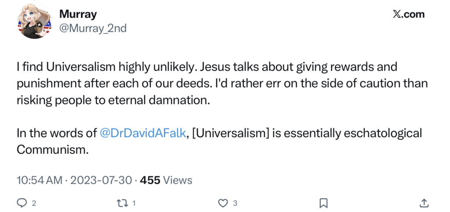Like the tweet with the heart icon
Viewport: 450px width, 212px height.
pyautogui.click(x=223, y=203)
